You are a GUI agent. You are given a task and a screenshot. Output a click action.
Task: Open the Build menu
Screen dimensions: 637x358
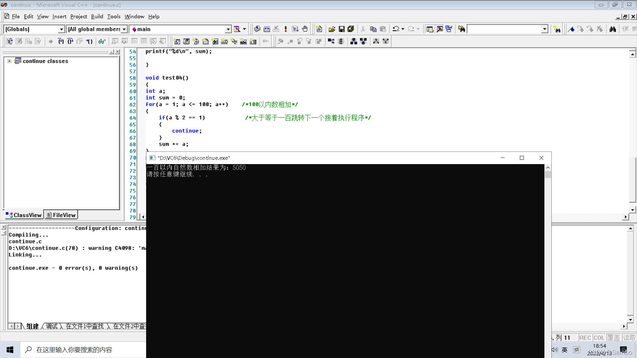pyautogui.click(x=97, y=17)
